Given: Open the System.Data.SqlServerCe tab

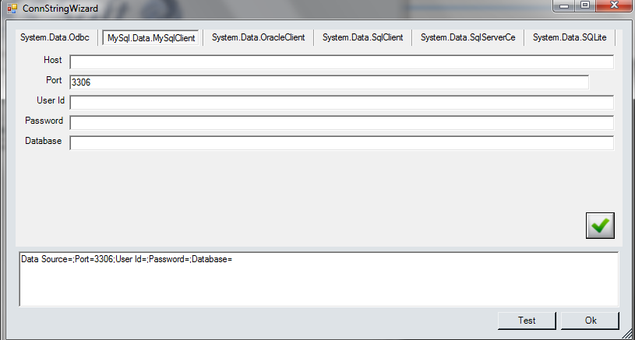Looking at the screenshot, I should tap(467, 37).
